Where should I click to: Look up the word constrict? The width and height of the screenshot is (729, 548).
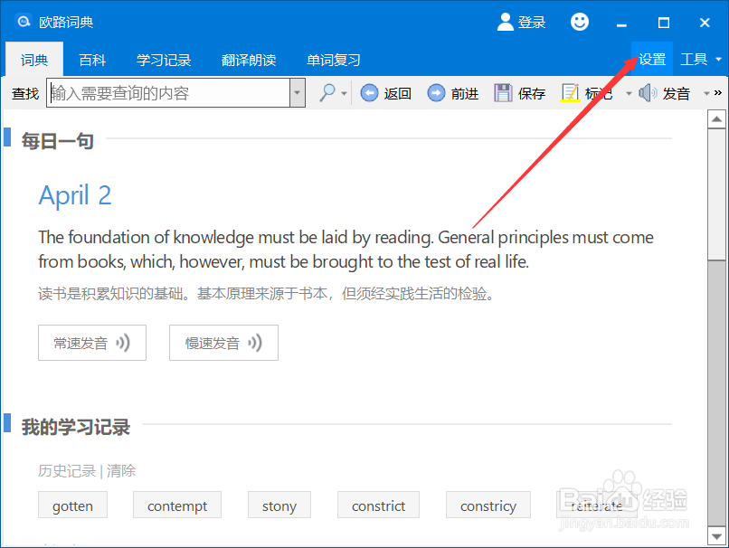click(378, 505)
